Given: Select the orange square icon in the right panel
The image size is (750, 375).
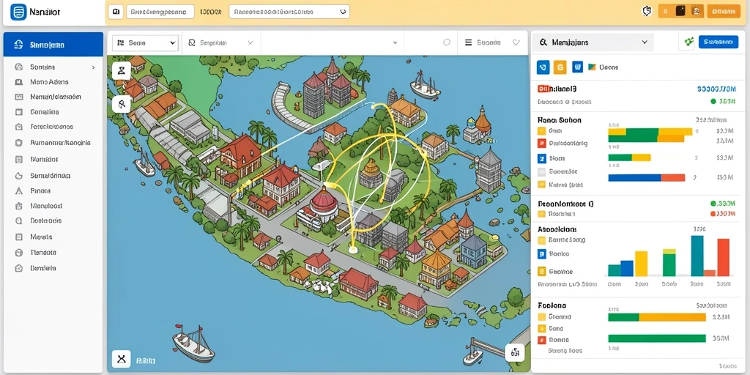Looking at the screenshot, I should point(560,67).
